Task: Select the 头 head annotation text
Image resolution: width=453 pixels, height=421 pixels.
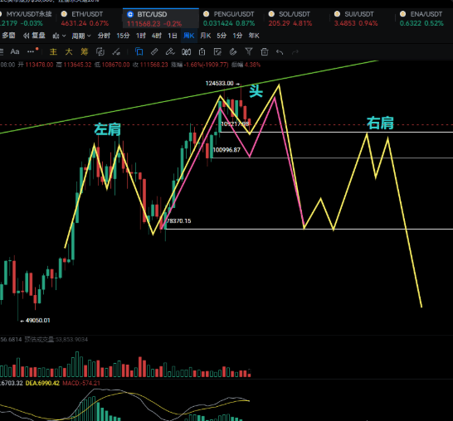Action: click(256, 91)
